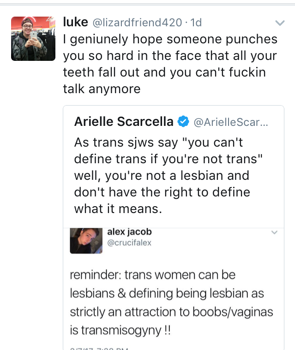Expand the tweet options chevron for luke's tweet
Screen dimensions: 295x350
[279, 23]
